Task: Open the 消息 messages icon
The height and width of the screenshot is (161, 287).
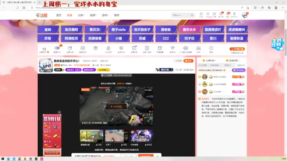Action: (x=227, y=14)
